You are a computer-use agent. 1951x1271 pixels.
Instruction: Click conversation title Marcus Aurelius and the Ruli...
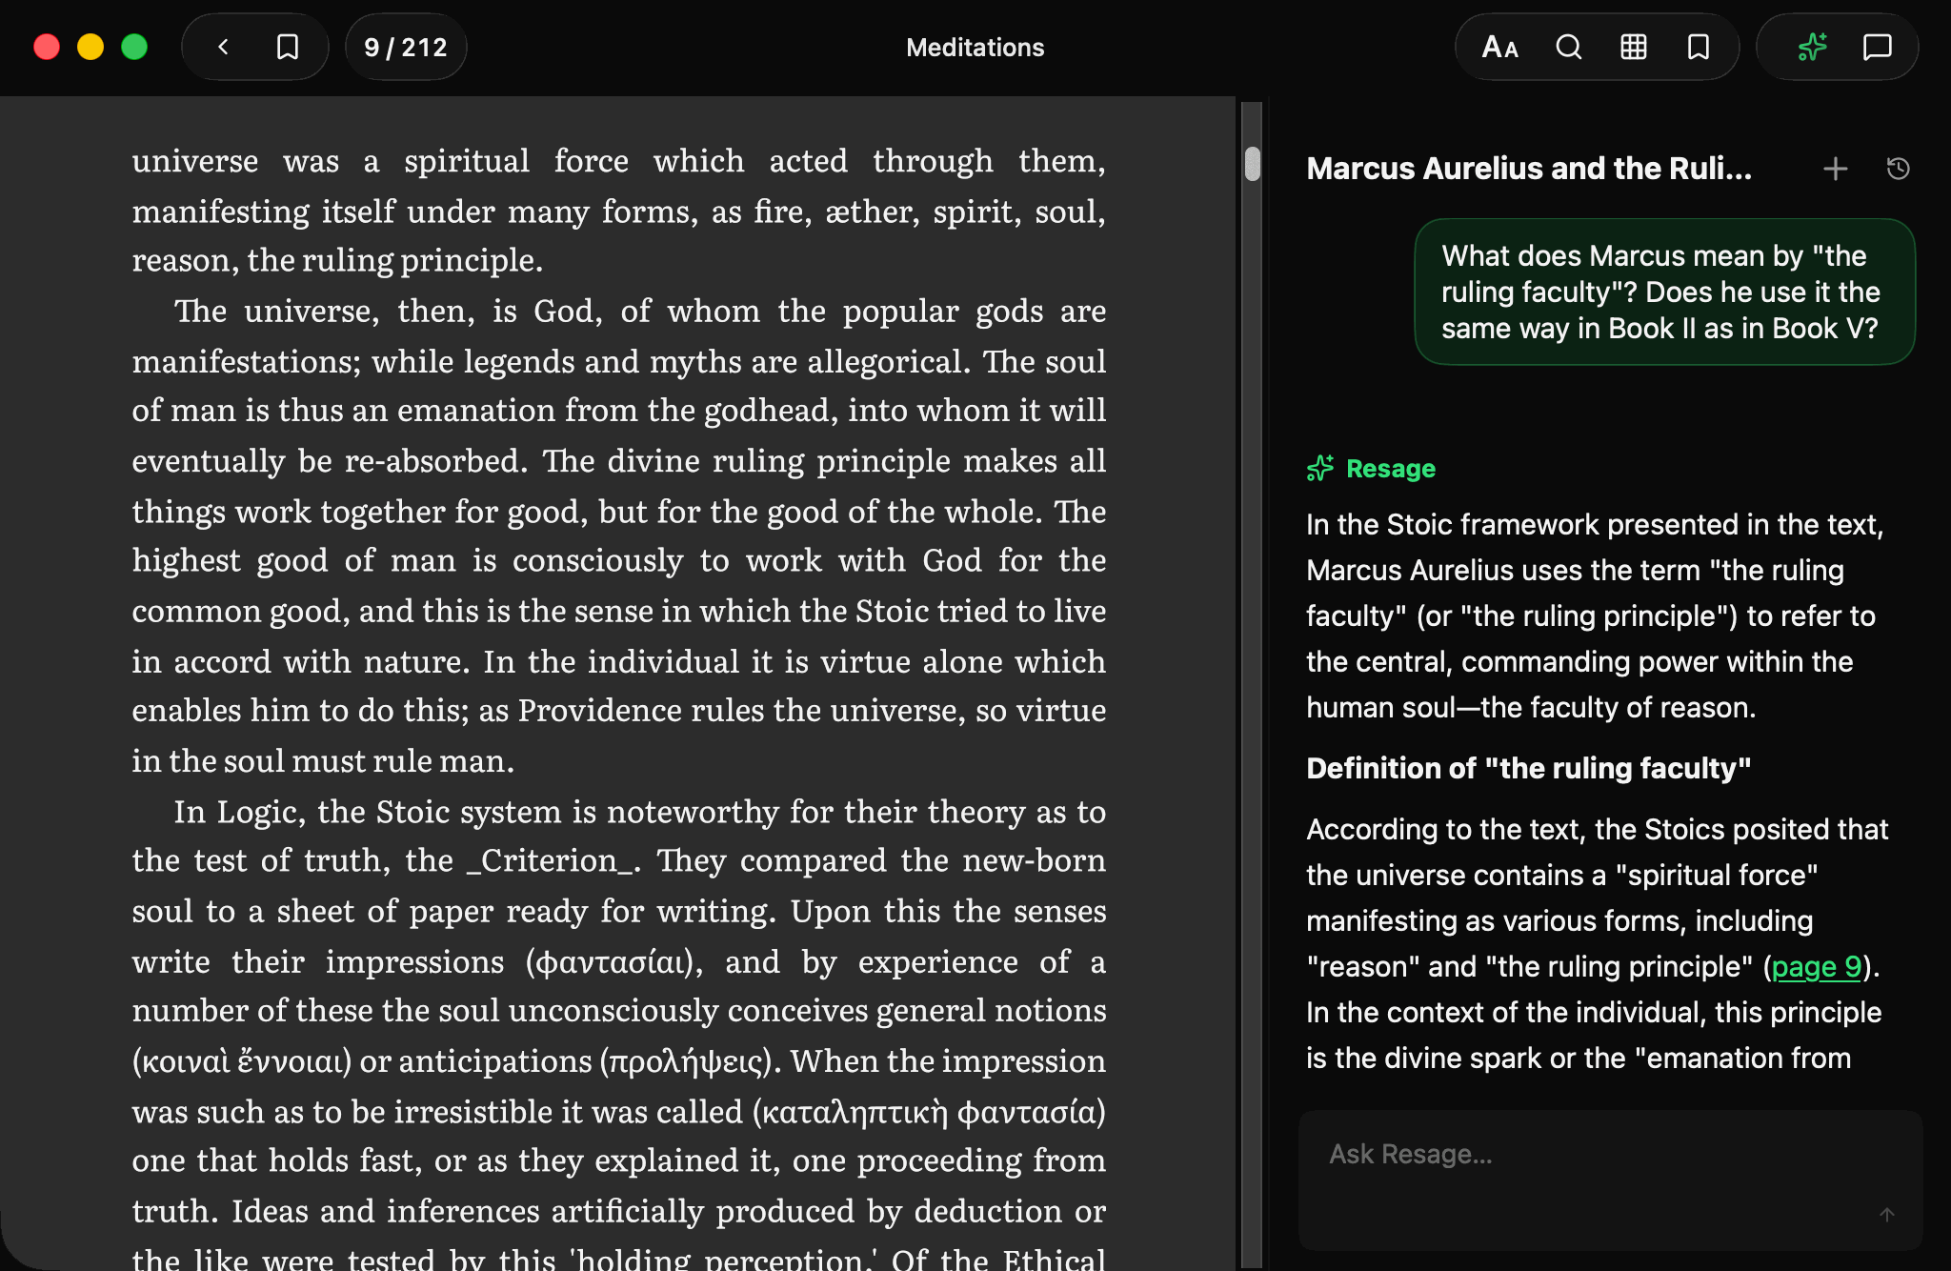click(1529, 169)
